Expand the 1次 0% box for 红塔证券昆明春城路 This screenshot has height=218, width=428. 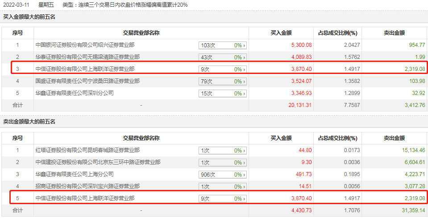222,150
